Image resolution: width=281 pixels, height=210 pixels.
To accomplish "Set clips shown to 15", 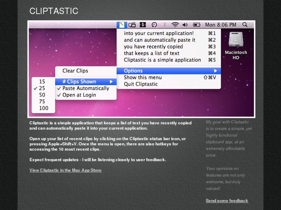I will [43, 82].
